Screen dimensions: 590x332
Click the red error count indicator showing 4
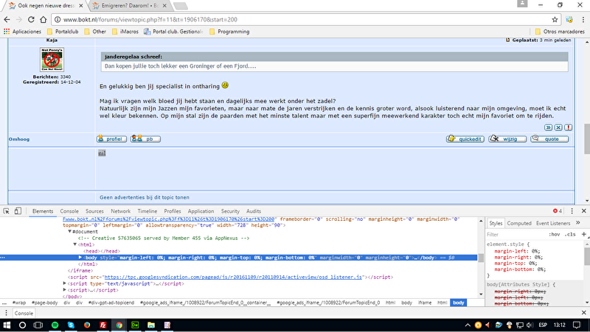tap(558, 211)
